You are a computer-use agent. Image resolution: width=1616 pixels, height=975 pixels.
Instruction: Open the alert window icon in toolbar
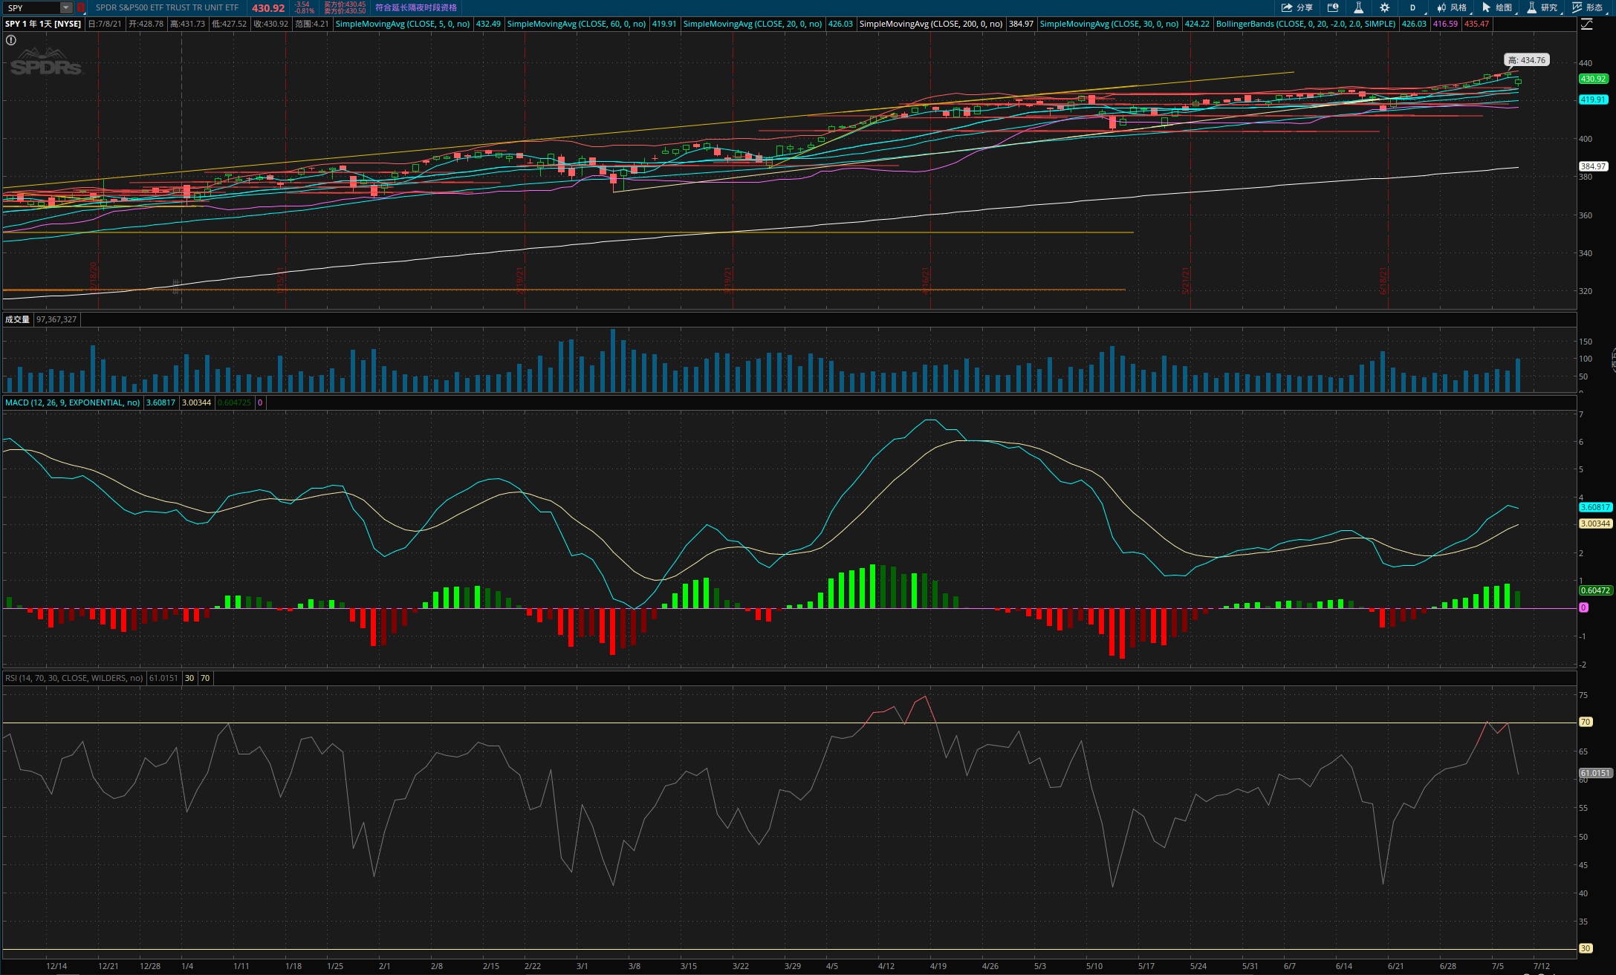pyautogui.click(x=1333, y=7)
